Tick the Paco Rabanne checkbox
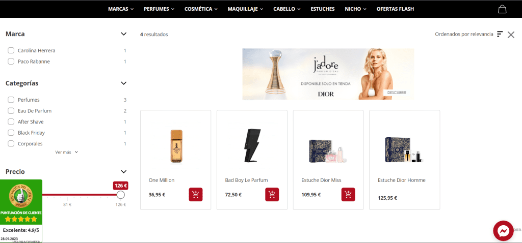Screen dimensions: 522x243 11,62
